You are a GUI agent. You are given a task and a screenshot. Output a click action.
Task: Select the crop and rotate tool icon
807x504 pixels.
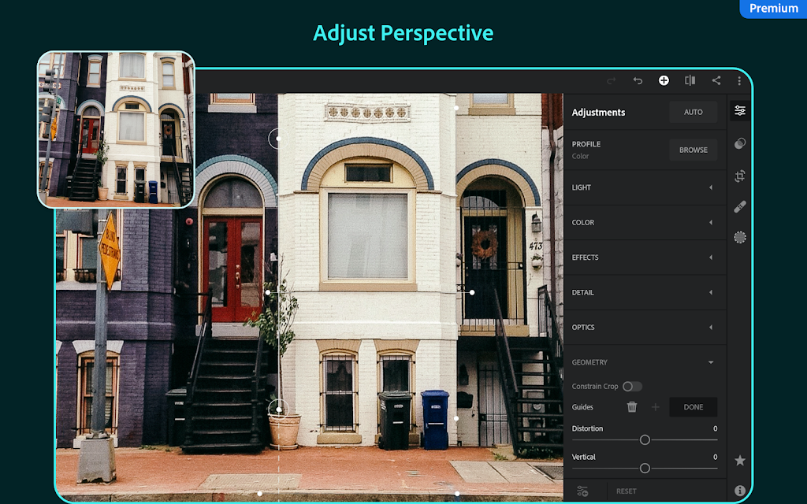point(740,176)
